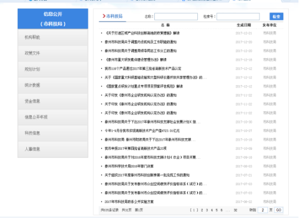Viewport: 299px width, 218px height.
Task: Select 科技信息 sidebar item
Action: tap(53, 133)
